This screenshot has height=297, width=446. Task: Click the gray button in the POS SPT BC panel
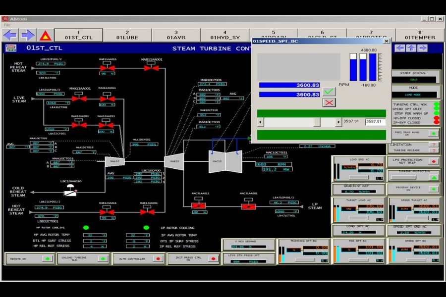coord(359,259)
